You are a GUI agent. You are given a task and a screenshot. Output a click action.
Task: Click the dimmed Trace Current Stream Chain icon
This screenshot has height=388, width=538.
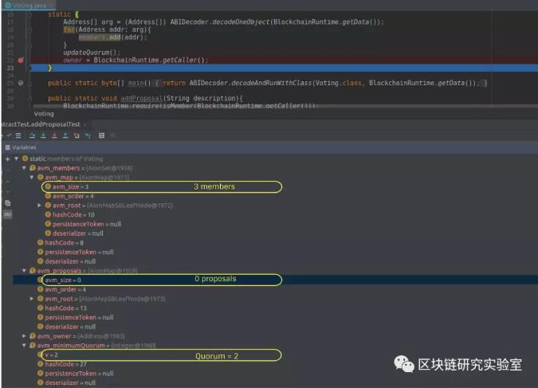pyautogui.click(x=112, y=135)
